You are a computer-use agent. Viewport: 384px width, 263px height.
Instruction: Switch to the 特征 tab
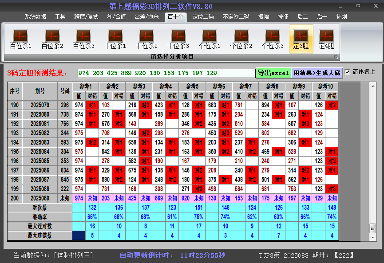(x=283, y=17)
